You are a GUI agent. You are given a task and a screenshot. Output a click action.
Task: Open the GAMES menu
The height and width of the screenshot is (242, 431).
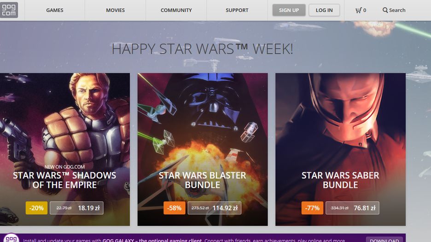(55, 10)
